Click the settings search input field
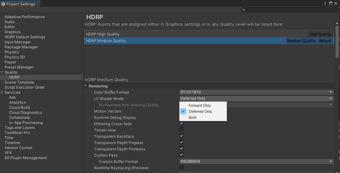This screenshot has width=340, height=173. [x=290, y=10]
